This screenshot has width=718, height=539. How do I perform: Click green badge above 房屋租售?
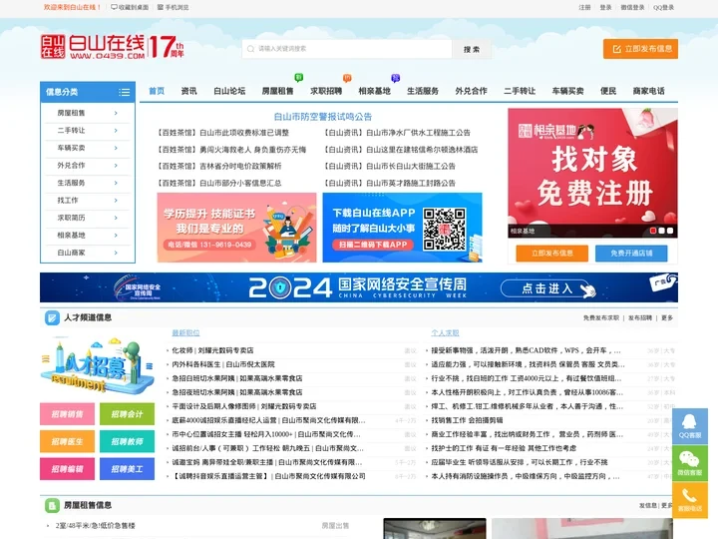(x=298, y=78)
